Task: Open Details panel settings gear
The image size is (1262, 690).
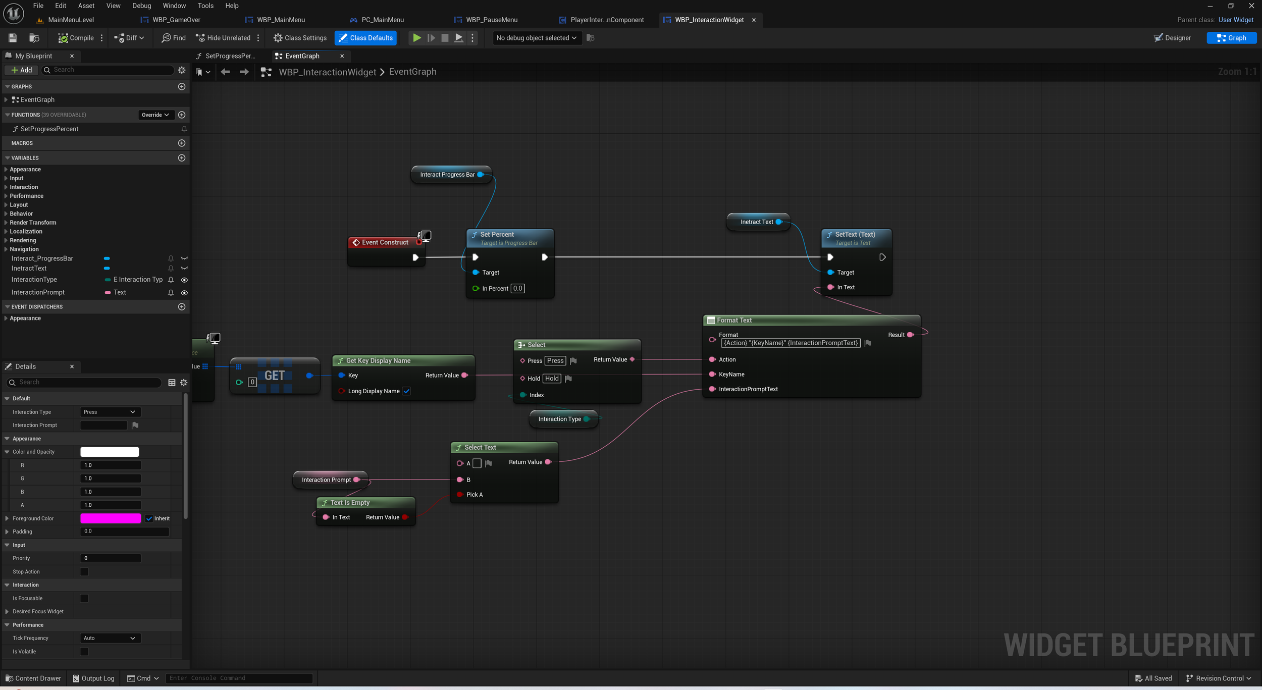Action: pos(184,383)
